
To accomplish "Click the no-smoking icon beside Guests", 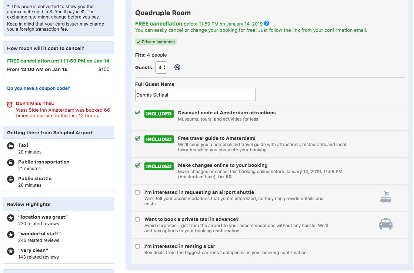I will tap(177, 67).
